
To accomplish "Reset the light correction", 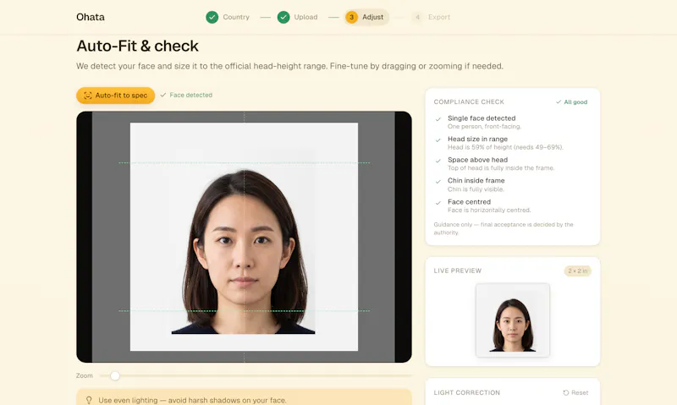I will click(575, 392).
